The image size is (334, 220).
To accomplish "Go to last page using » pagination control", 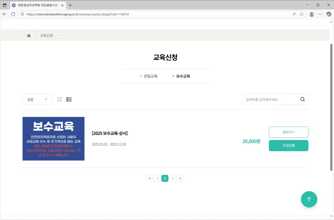I will pyautogui.click(x=180, y=178).
